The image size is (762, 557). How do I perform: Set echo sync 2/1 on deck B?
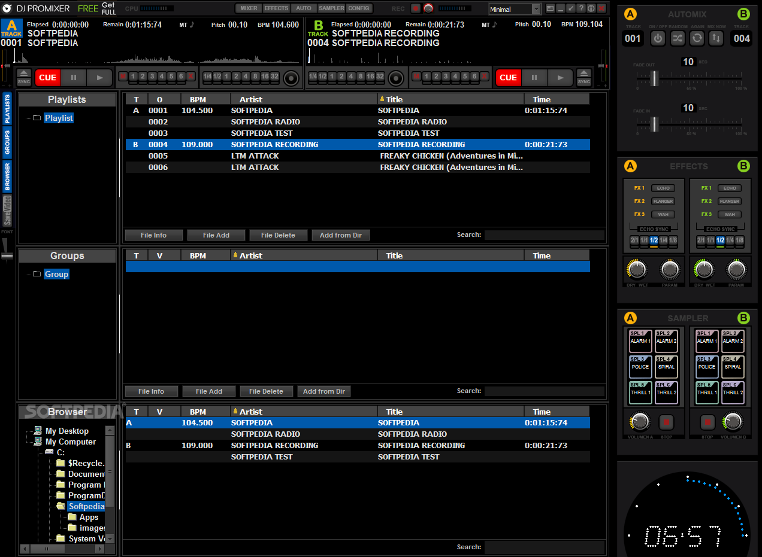pos(701,240)
